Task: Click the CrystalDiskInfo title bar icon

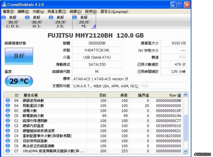Action: pos(4,5)
